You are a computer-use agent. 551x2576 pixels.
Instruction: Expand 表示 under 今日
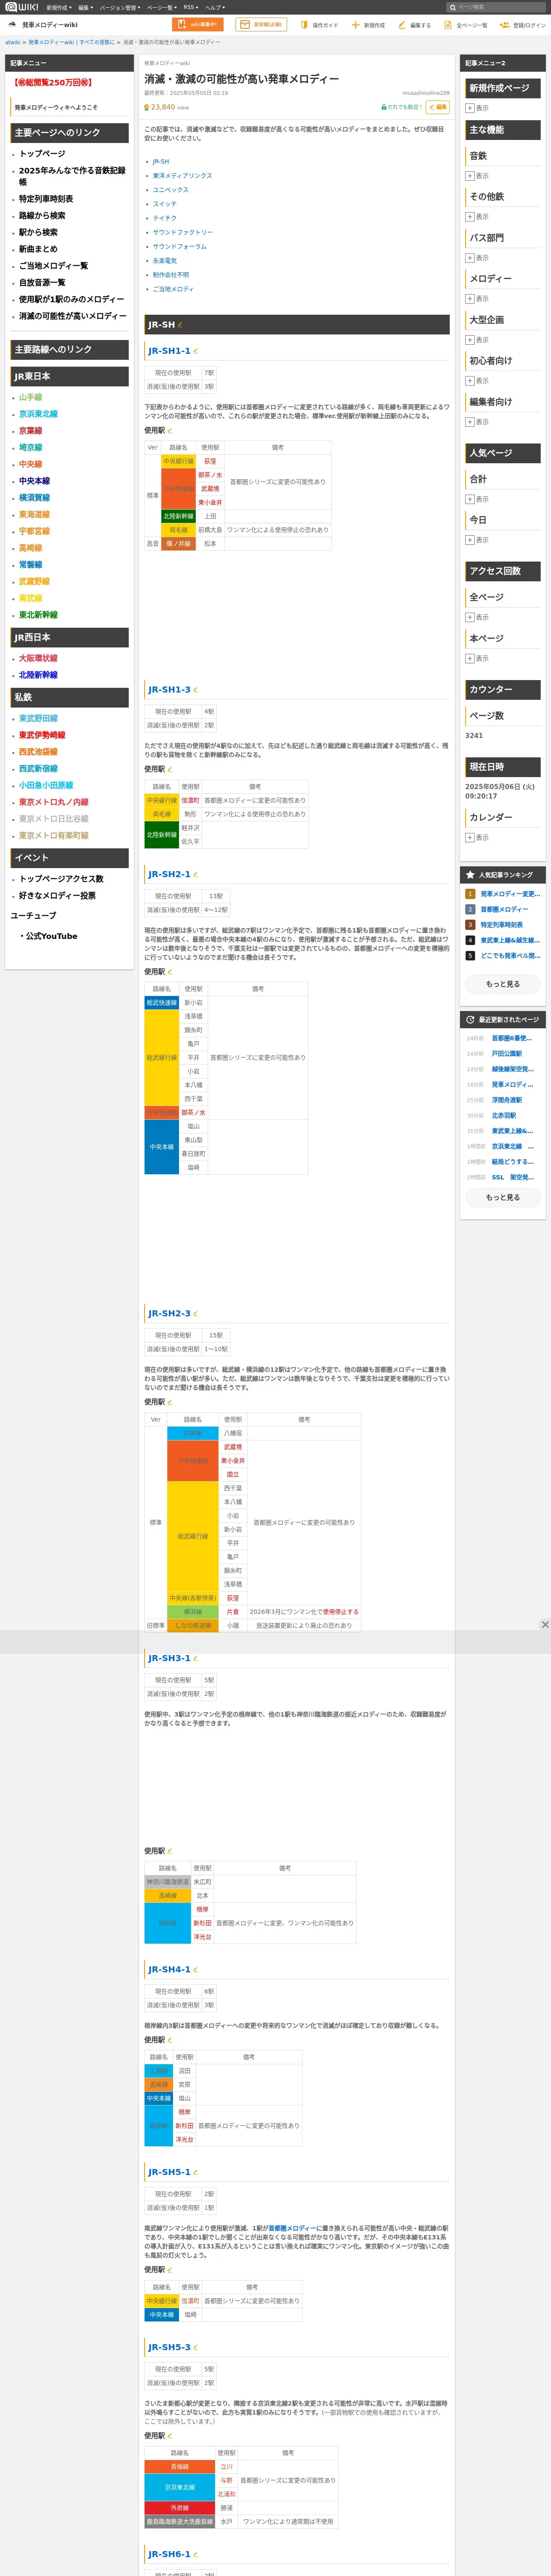point(477,540)
